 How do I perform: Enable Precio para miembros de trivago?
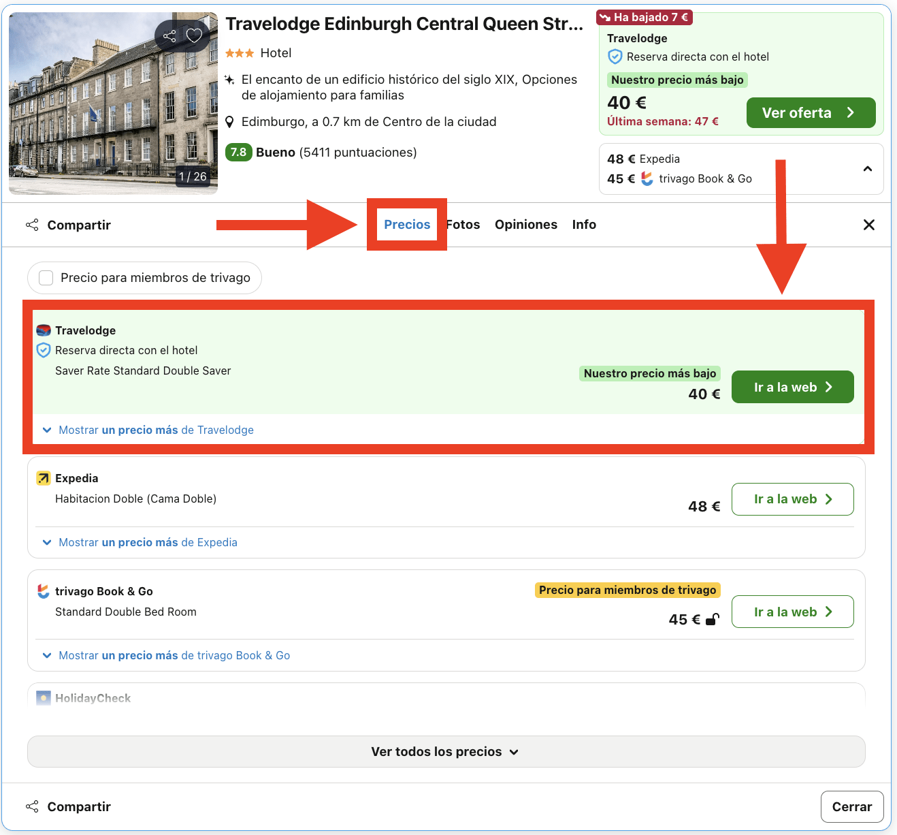tap(46, 277)
